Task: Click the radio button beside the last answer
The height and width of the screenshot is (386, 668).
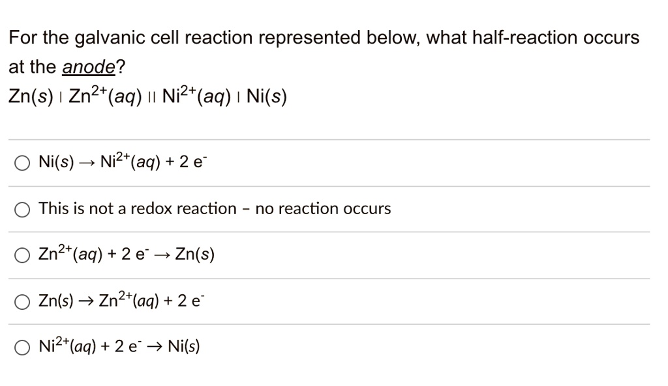Action: (x=22, y=346)
